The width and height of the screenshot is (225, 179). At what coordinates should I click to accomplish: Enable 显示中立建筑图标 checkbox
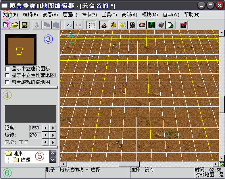[x=7, y=69]
